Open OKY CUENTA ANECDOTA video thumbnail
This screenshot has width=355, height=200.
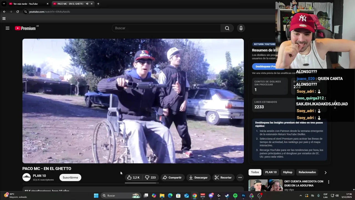(x=265, y=186)
